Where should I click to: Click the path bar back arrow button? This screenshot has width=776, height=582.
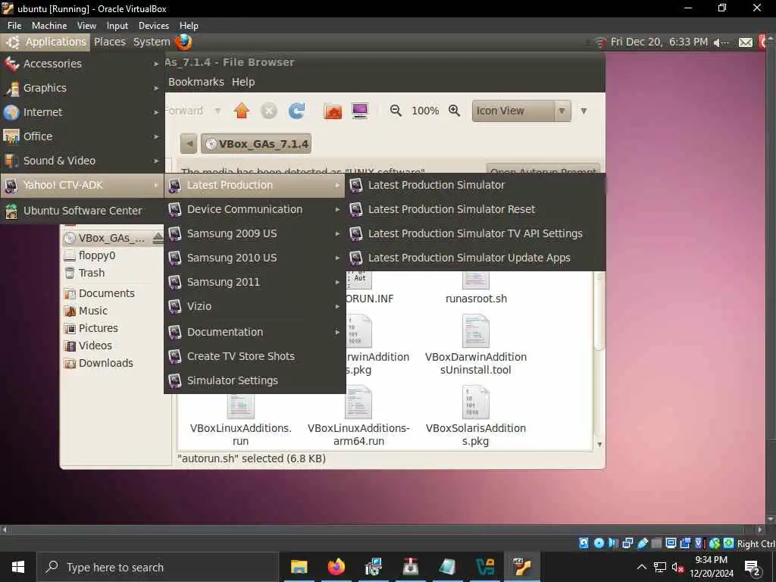(x=189, y=143)
